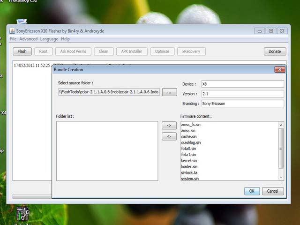The width and height of the screenshot is (300, 225).
Task: Click the source folder path field
Action: (109, 92)
